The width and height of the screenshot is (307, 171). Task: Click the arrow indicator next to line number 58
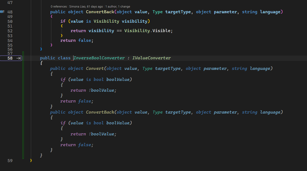pyautogui.click(x=18, y=58)
